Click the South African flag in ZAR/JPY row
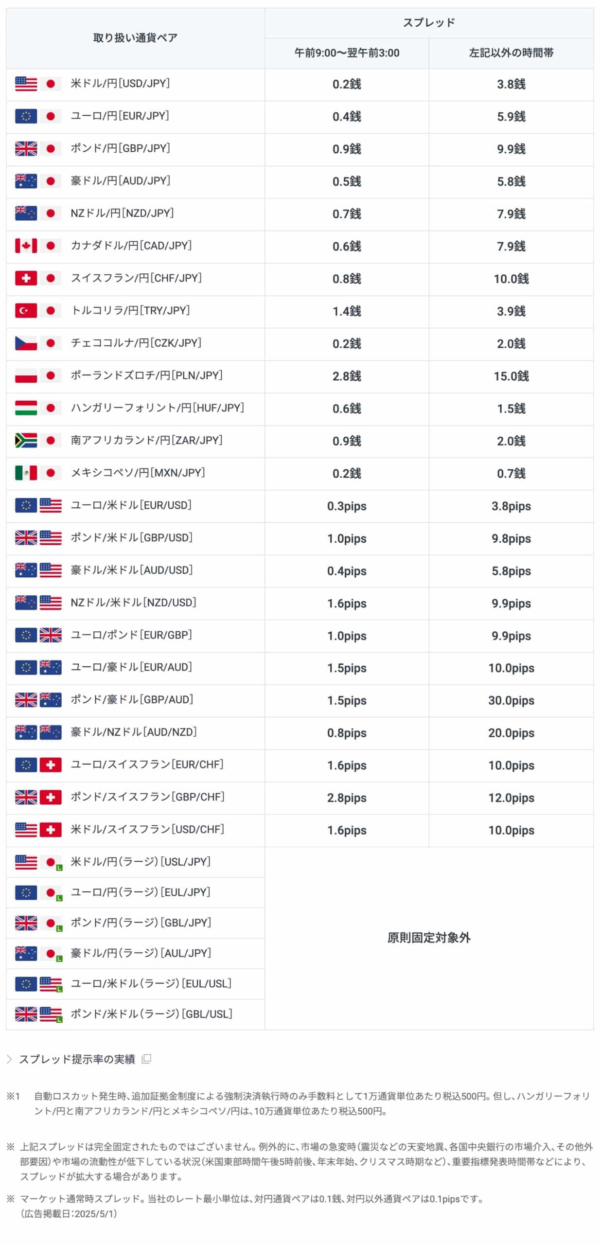600x1245 pixels. [x=26, y=440]
